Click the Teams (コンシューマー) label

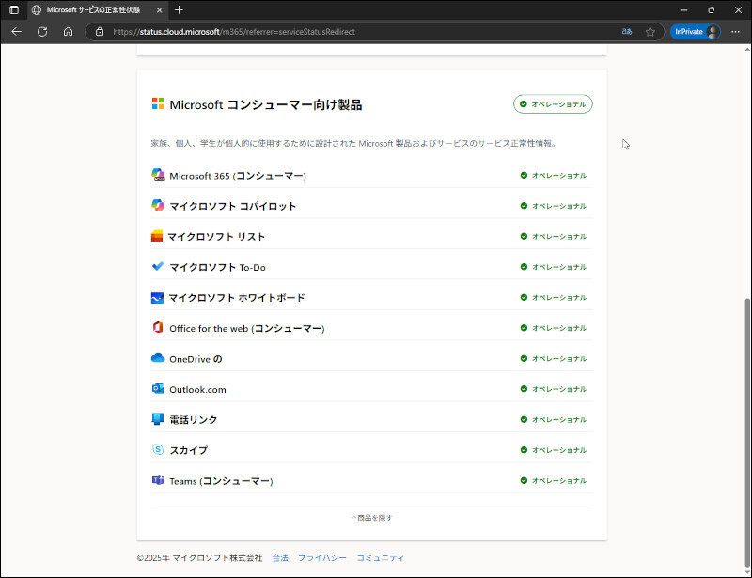pos(221,481)
